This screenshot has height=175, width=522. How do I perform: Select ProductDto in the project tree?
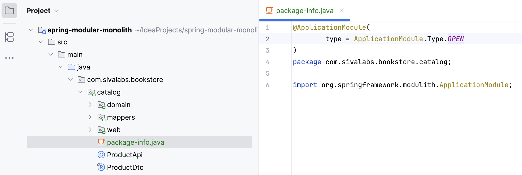[125, 167]
